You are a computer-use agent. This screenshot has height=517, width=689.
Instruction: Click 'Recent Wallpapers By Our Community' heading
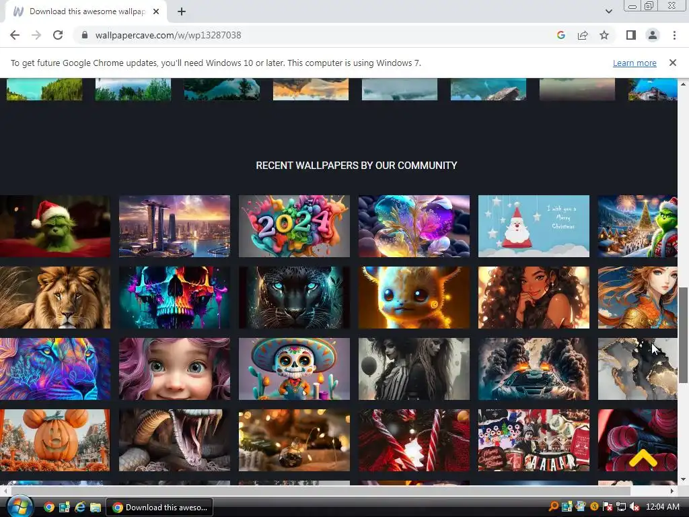tap(357, 166)
